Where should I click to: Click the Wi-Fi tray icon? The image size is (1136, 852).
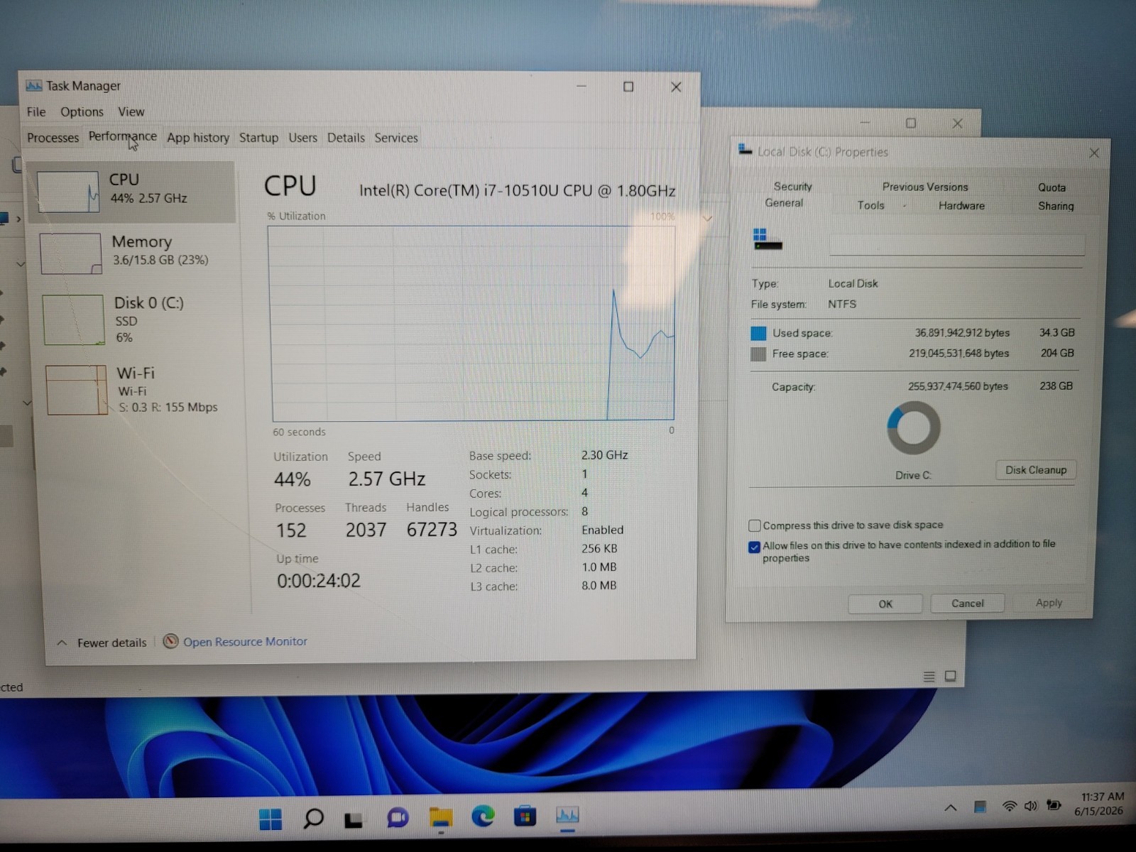pyautogui.click(x=1009, y=806)
